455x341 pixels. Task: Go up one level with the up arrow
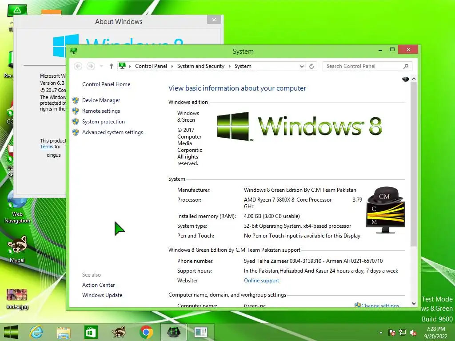(x=111, y=66)
